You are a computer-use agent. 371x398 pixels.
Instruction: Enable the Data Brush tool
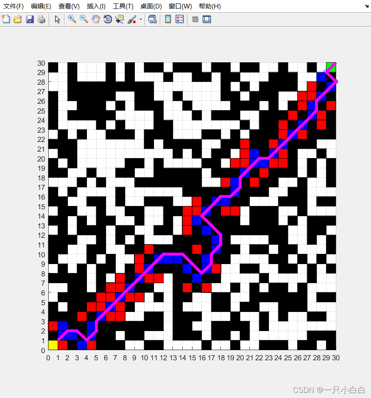pyautogui.click(x=131, y=19)
